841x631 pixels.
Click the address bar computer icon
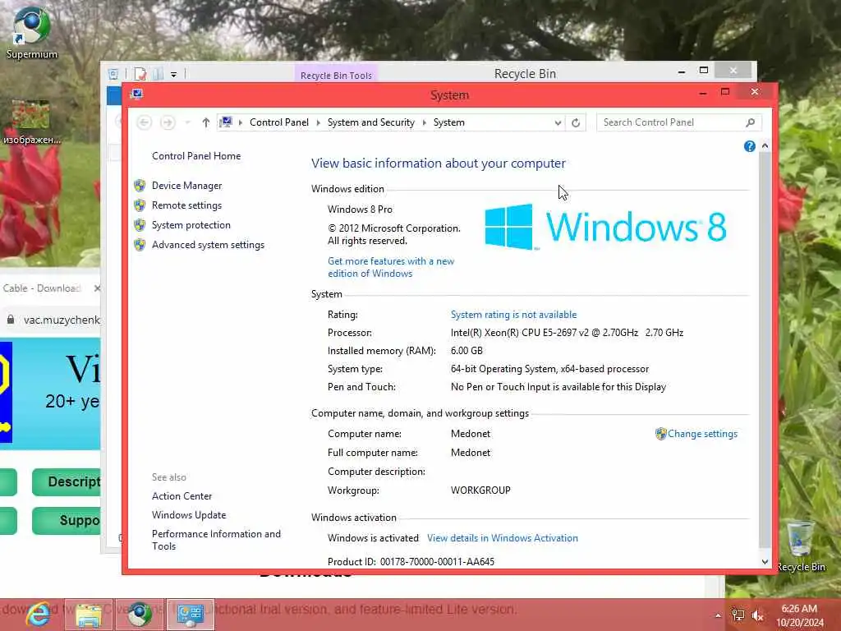226,122
